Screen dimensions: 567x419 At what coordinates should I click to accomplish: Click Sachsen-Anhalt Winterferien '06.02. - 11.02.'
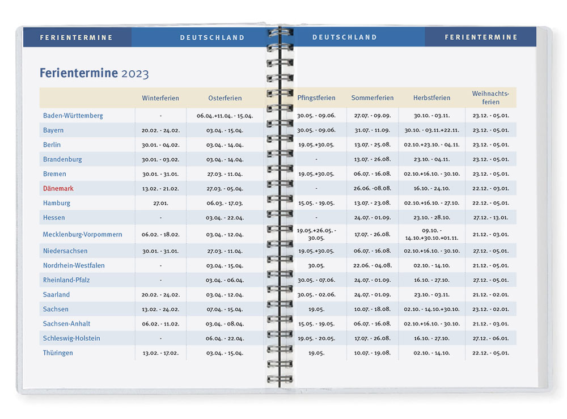pyautogui.click(x=160, y=324)
